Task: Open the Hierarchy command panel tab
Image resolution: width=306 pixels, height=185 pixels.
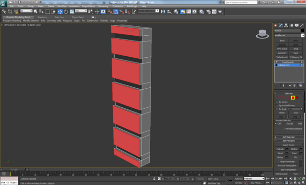Action: click(286, 25)
